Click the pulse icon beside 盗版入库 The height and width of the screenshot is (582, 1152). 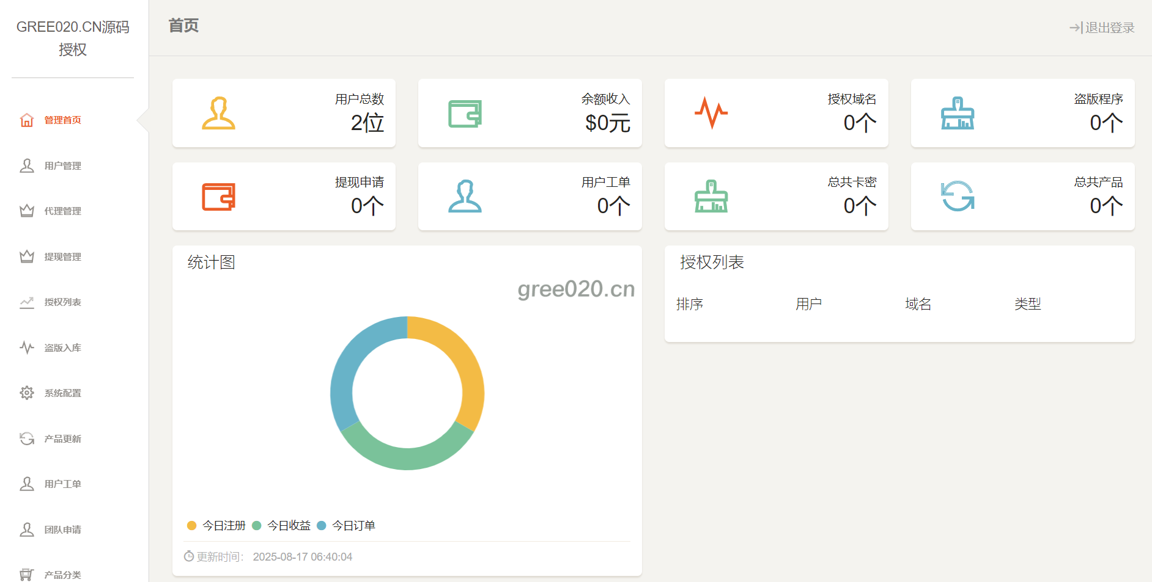point(27,347)
